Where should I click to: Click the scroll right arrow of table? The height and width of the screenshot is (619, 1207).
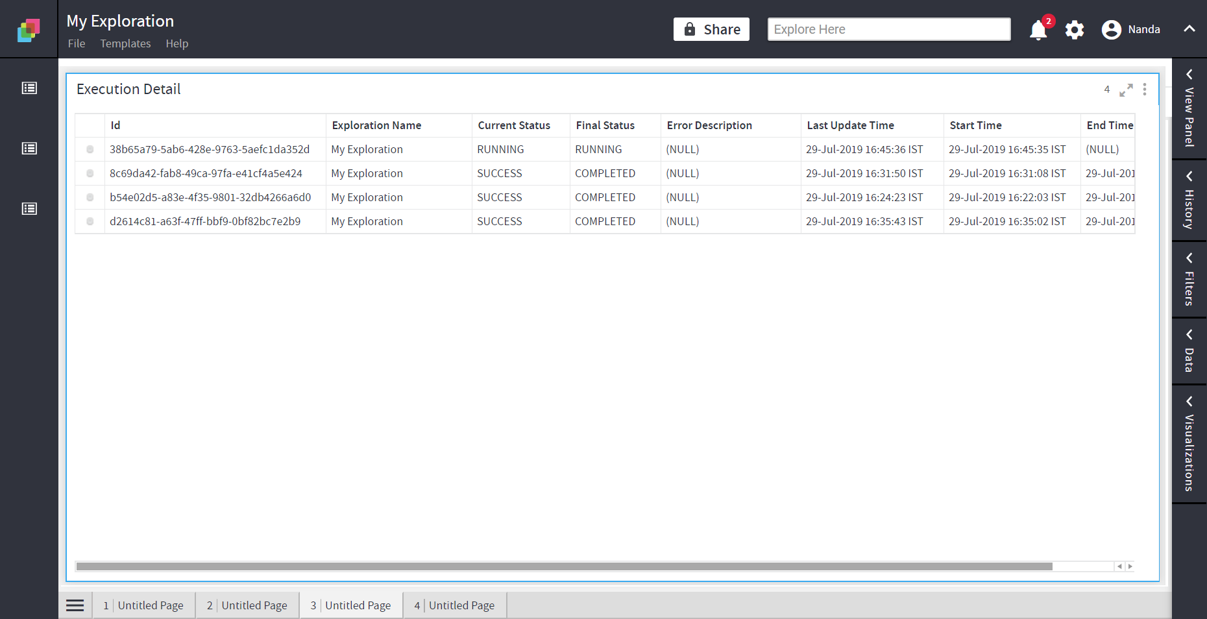1130,566
